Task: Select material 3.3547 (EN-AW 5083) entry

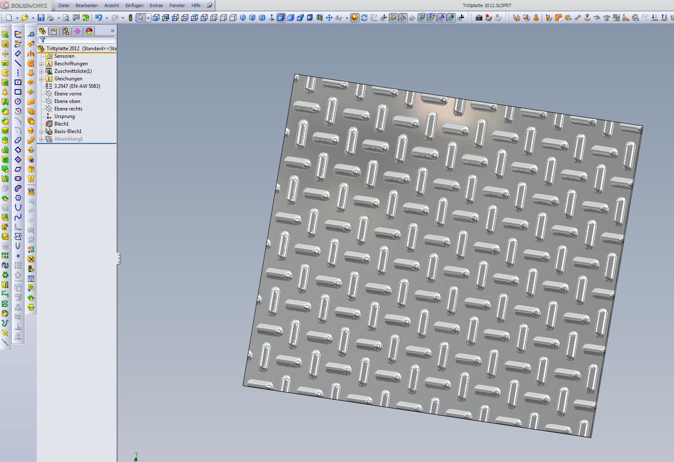Action: pyautogui.click(x=77, y=86)
